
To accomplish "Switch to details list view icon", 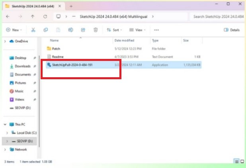I will pyautogui.click(x=236, y=161).
